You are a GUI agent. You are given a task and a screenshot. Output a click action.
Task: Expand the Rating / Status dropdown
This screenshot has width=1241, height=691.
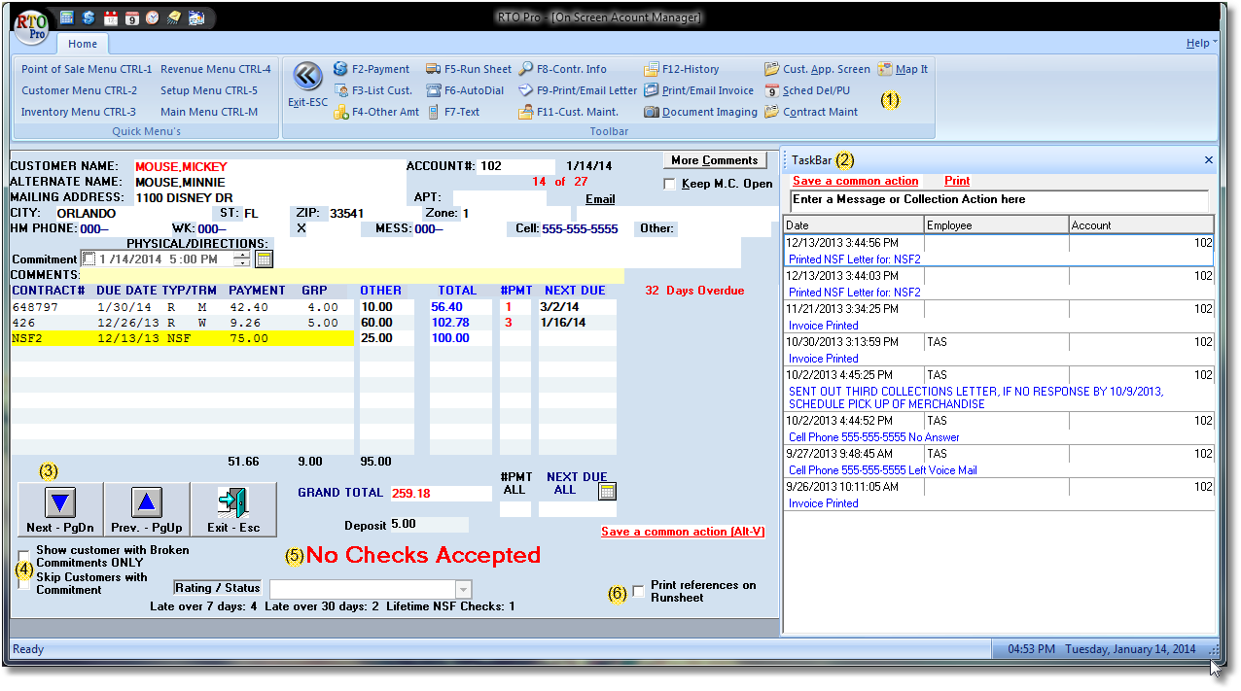463,590
